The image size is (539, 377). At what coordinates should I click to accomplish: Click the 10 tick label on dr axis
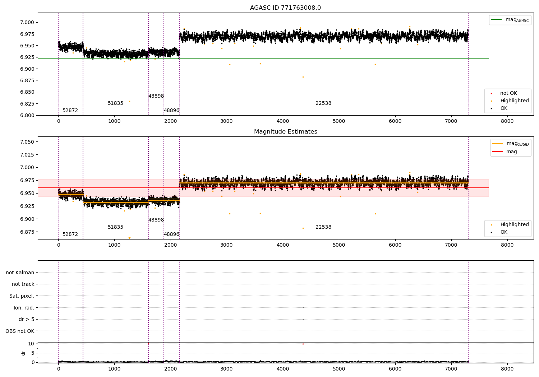point(31,344)
